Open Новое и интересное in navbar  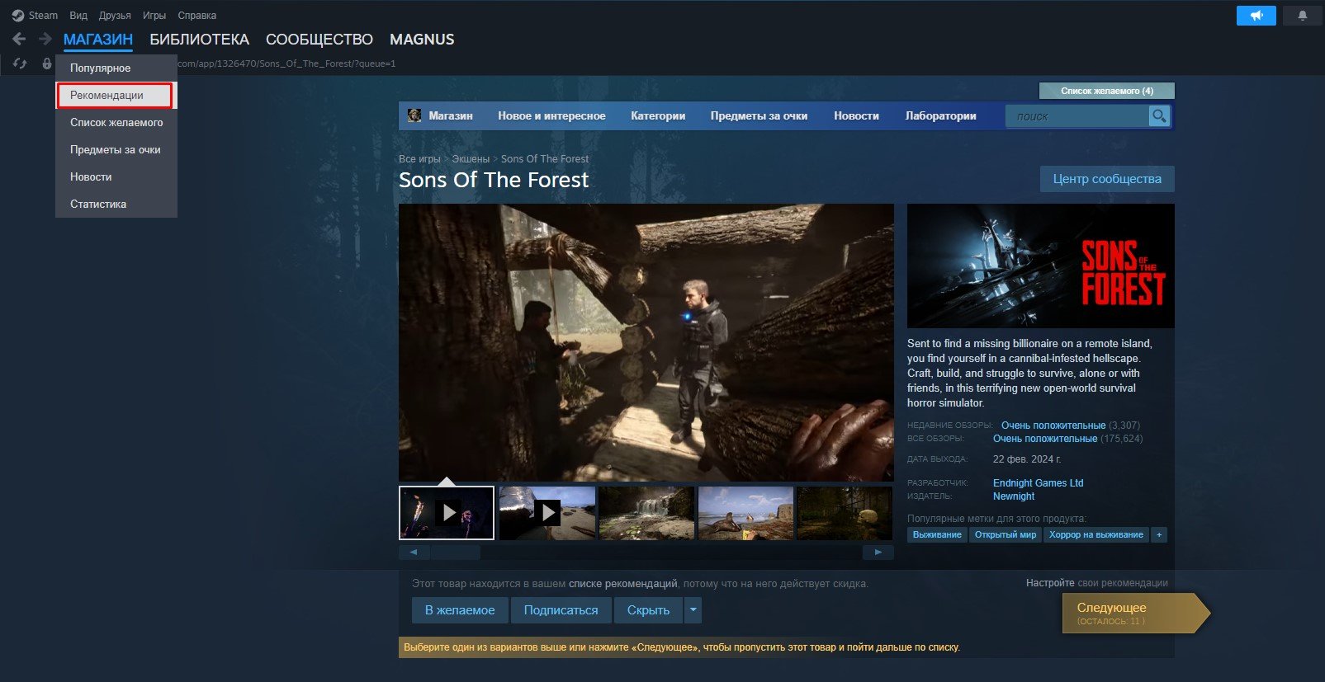tap(551, 115)
